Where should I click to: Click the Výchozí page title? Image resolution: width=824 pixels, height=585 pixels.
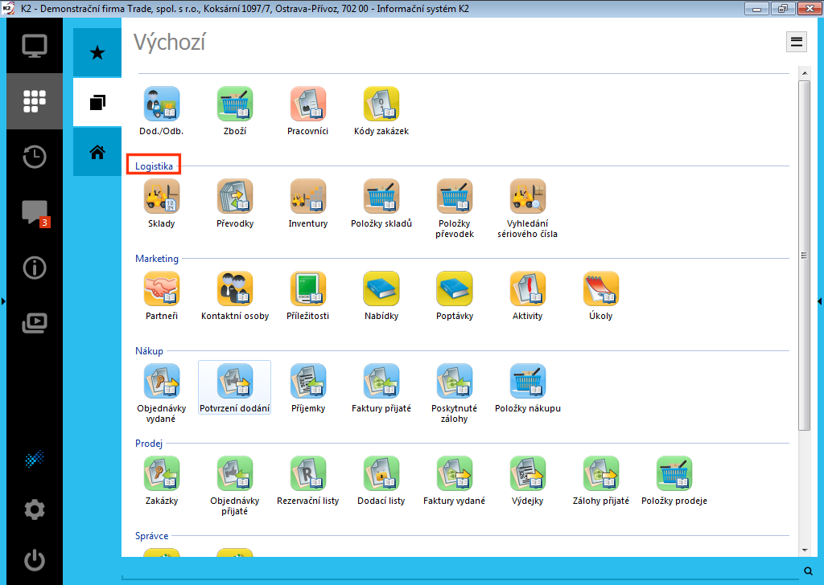[x=169, y=42]
